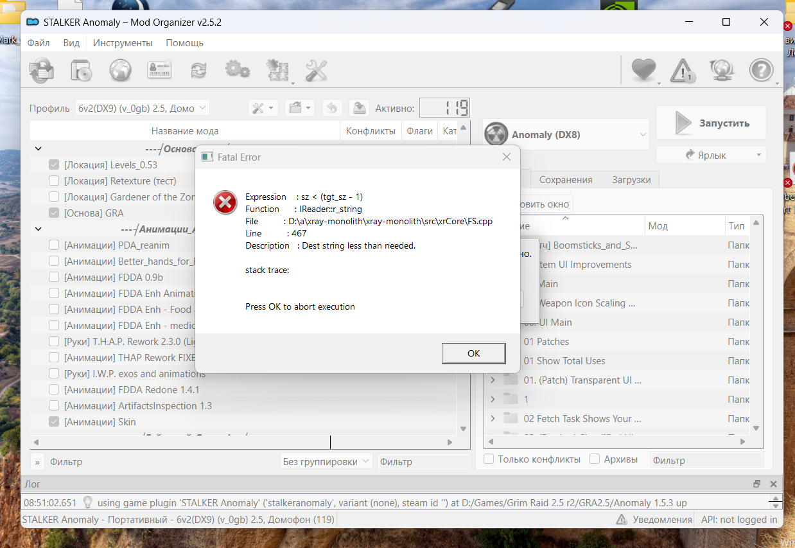Click the mod list Фильтр input field
Viewport: 795px width, 548px height.
pos(424,461)
